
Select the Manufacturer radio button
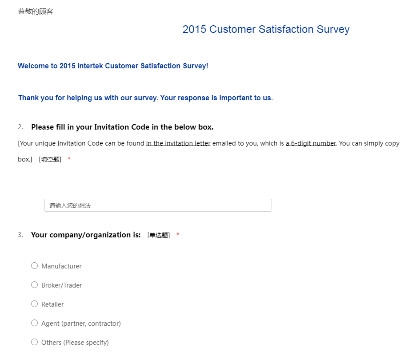[x=35, y=266]
